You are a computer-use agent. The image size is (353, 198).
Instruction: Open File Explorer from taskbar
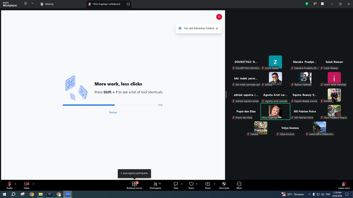(40, 194)
